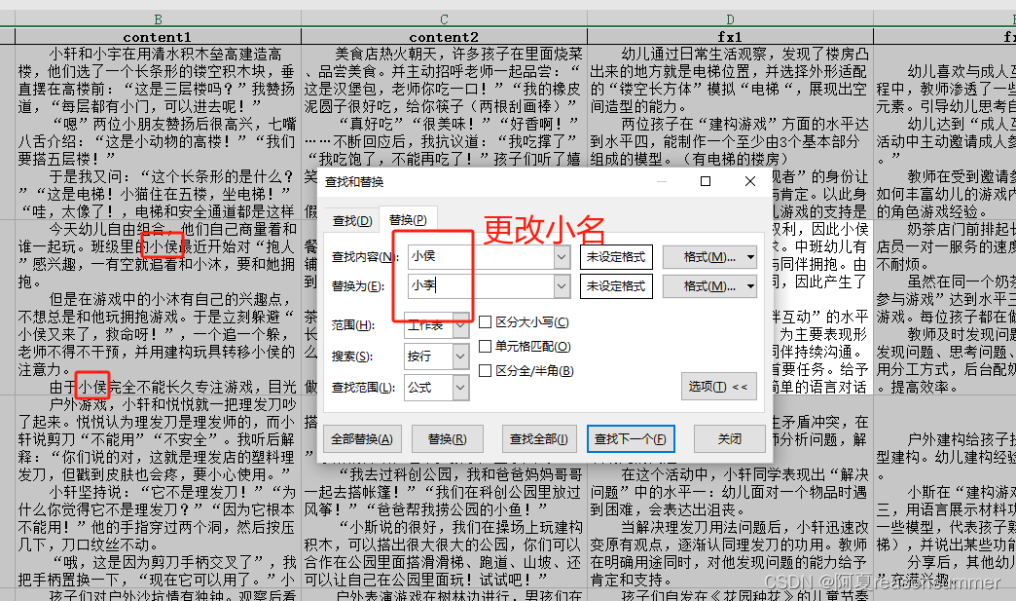Click 全部替换(A) button

pyautogui.click(x=362, y=439)
